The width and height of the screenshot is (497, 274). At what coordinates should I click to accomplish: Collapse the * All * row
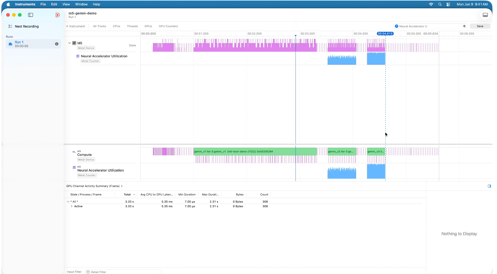point(68,202)
